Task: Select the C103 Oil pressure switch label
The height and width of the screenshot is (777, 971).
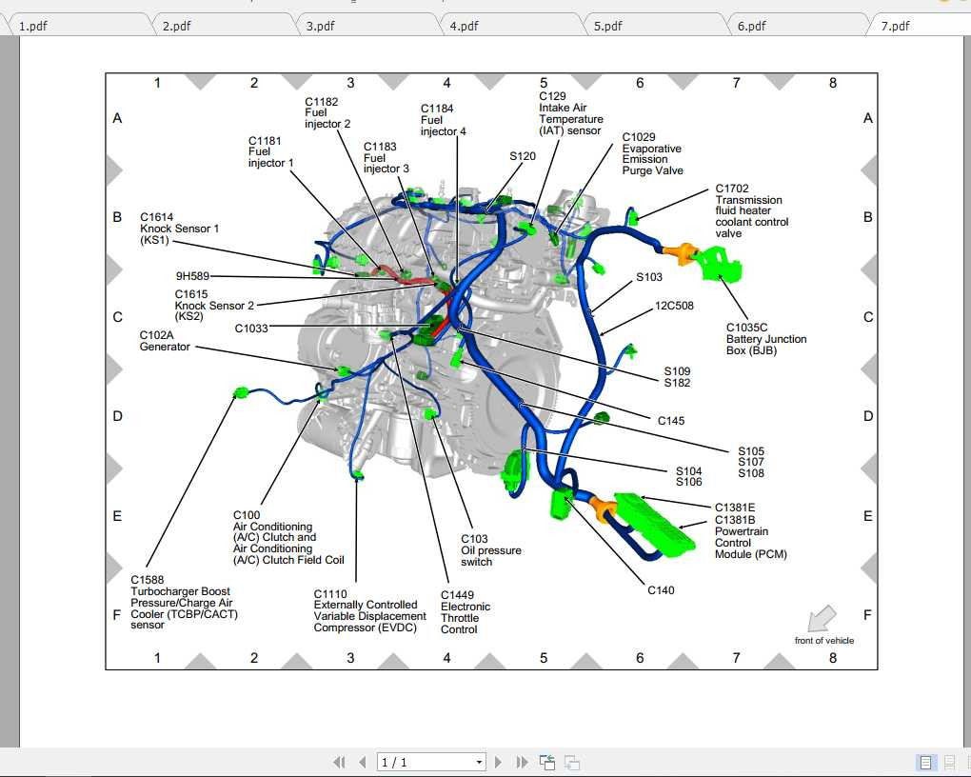Action: point(490,550)
